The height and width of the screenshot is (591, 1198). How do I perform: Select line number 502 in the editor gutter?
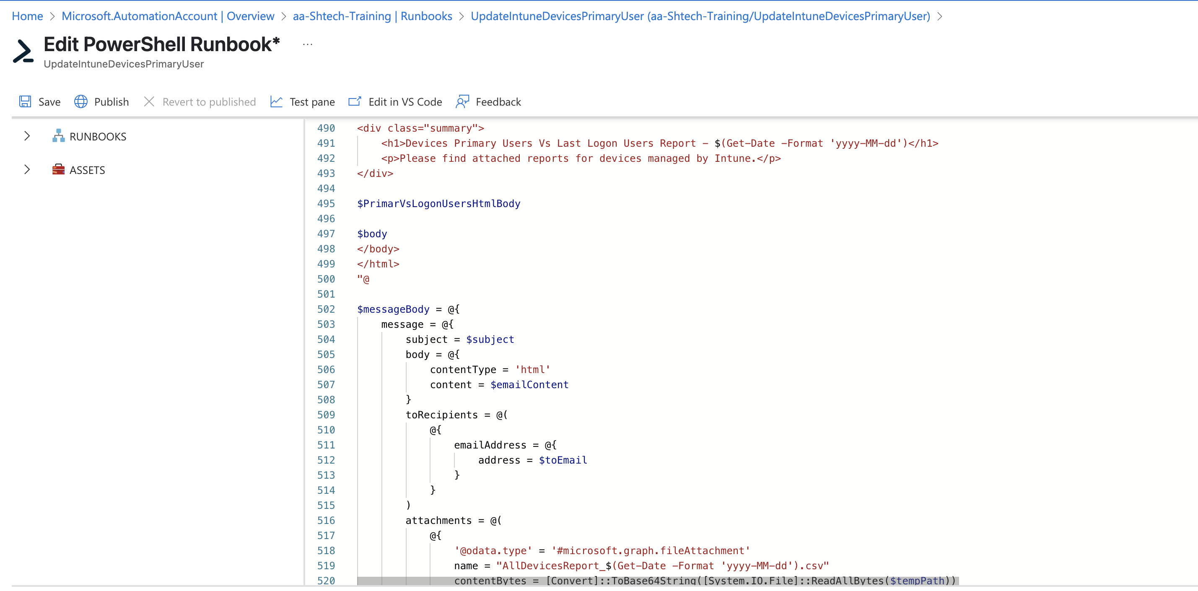(x=327, y=309)
